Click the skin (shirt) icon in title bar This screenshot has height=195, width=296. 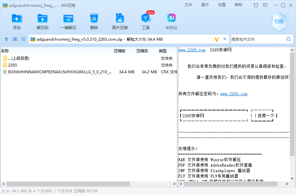[256, 5]
